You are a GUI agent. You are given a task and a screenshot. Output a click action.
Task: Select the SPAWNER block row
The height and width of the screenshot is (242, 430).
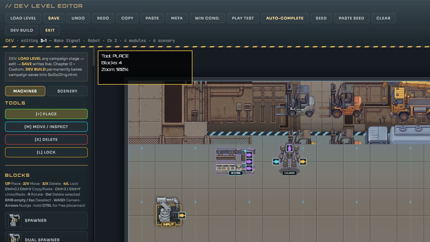point(46,220)
